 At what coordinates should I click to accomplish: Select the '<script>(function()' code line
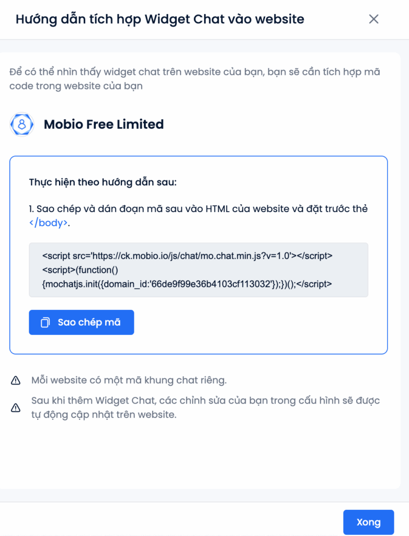81,270
